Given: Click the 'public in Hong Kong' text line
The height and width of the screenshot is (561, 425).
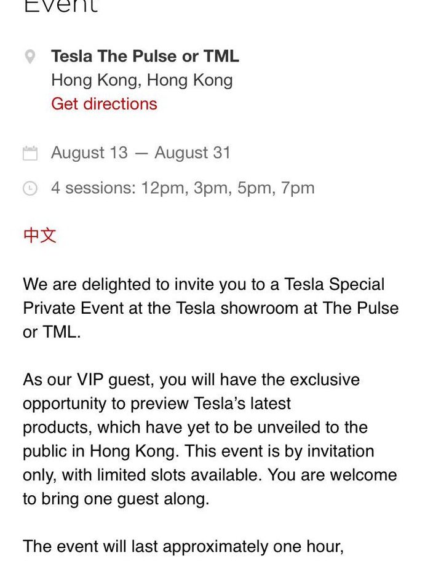Looking at the screenshot, I should (198, 451).
